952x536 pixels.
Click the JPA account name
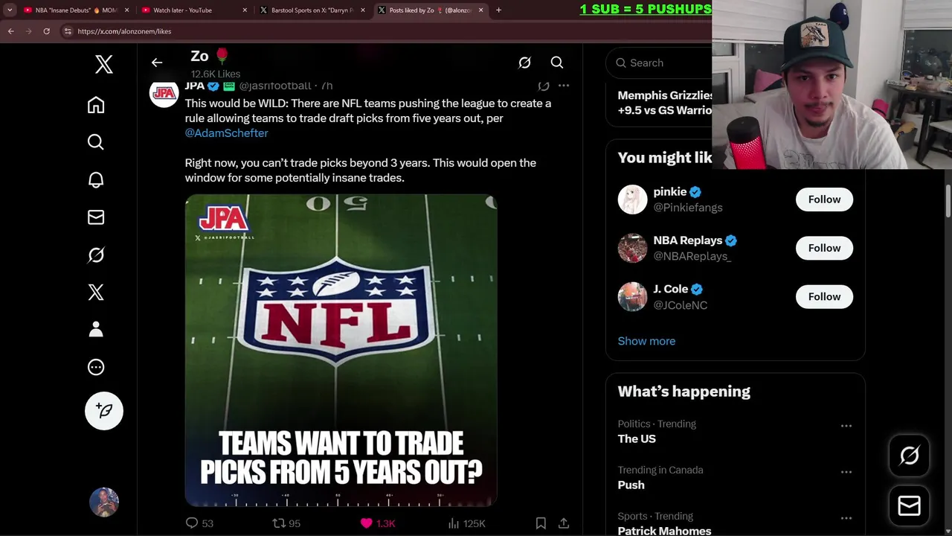194,86
